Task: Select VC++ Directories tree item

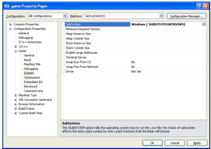Action: click(x=30, y=42)
